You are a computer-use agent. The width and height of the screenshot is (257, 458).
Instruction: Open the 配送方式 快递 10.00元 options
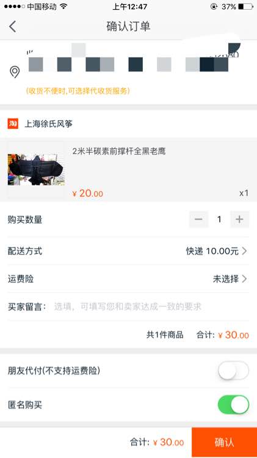(x=128, y=251)
